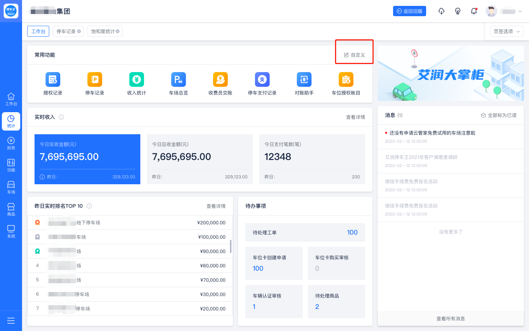Image resolution: width=529 pixels, height=331 pixels.
Task: Open the 停车支付记录 shortcut icon
Action: point(262,79)
